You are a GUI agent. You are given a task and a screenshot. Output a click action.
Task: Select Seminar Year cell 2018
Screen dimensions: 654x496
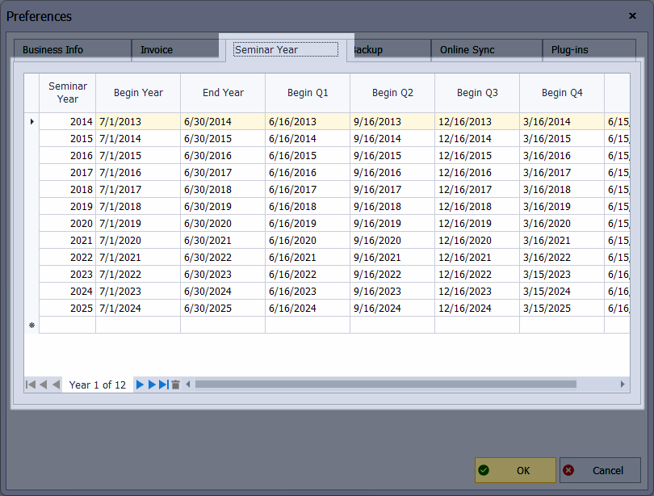68,189
